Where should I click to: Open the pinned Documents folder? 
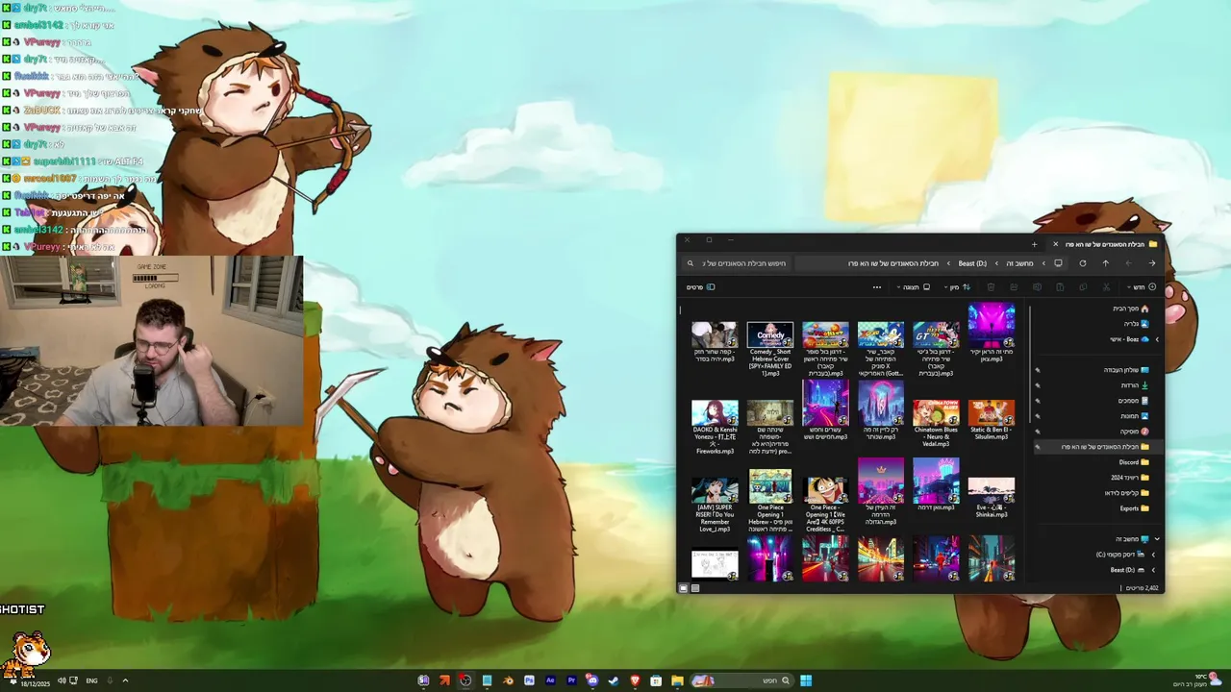[x=1133, y=401]
